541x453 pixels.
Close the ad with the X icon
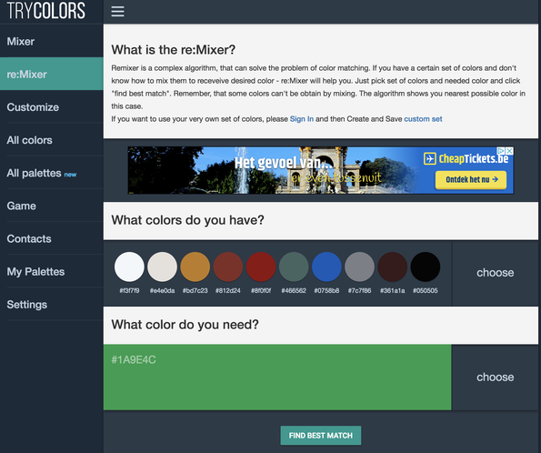tap(509, 151)
